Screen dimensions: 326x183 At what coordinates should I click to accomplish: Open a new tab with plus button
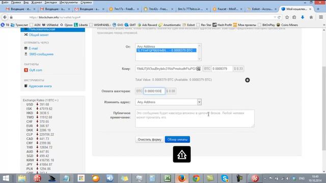318,9
